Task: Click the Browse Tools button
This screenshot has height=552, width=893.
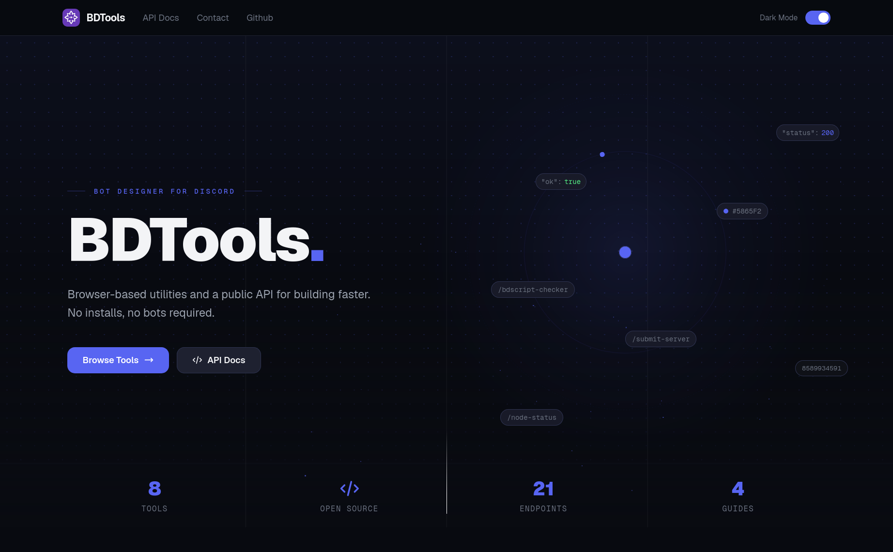Action: pos(118,360)
